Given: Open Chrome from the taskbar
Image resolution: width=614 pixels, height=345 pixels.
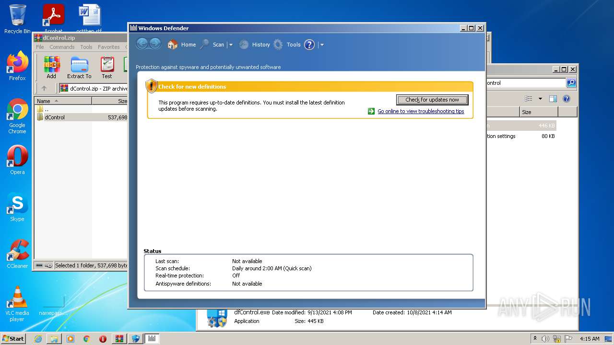Looking at the screenshot, I should click(x=87, y=339).
